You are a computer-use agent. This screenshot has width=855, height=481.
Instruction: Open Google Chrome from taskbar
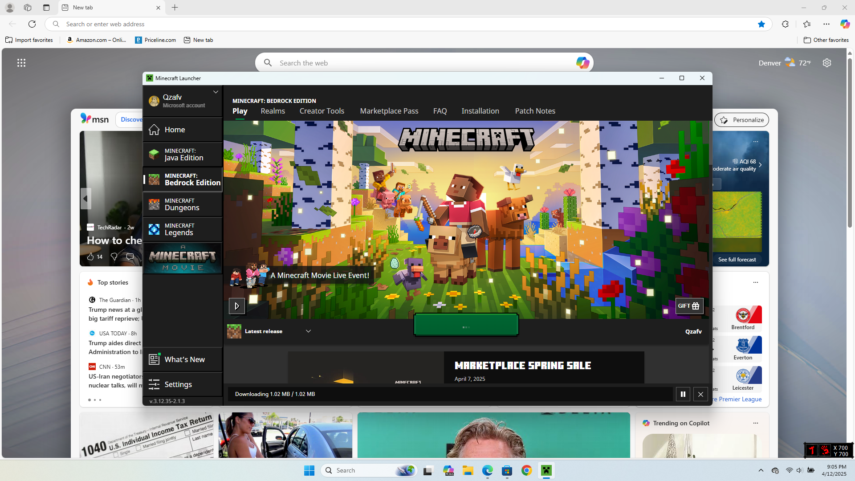[526, 470]
